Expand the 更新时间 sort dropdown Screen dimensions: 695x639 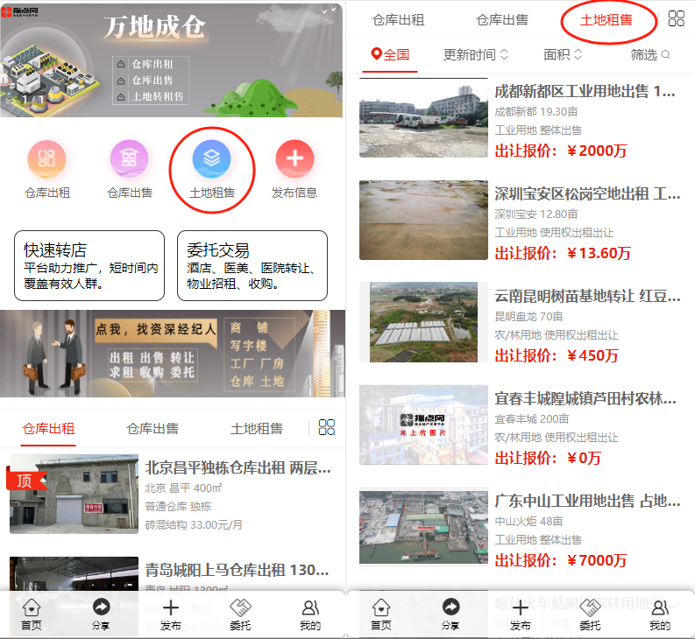click(475, 54)
